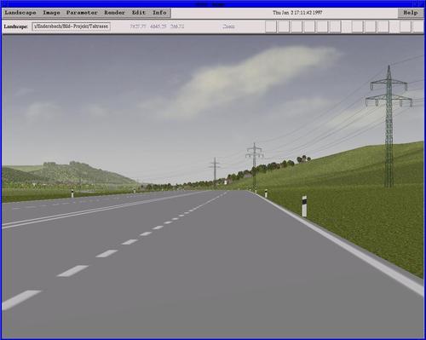Click the nearest power pylon in the render
Image resolution: width=426 pixels, height=340 pixels.
pyautogui.click(x=389, y=126)
